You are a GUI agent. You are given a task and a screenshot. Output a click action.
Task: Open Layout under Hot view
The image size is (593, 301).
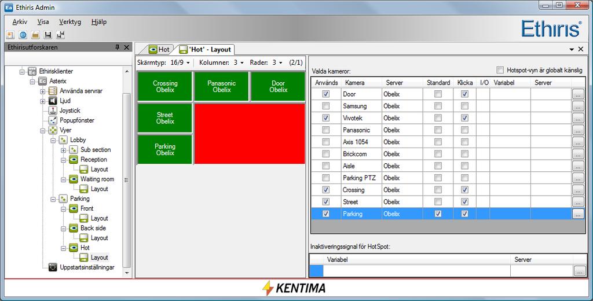click(x=100, y=258)
